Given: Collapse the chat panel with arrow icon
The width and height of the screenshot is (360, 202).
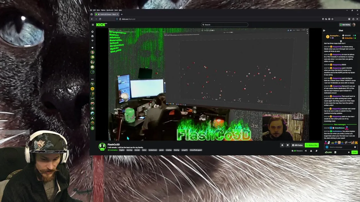Looking at the screenshot, I should pos(324,31).
